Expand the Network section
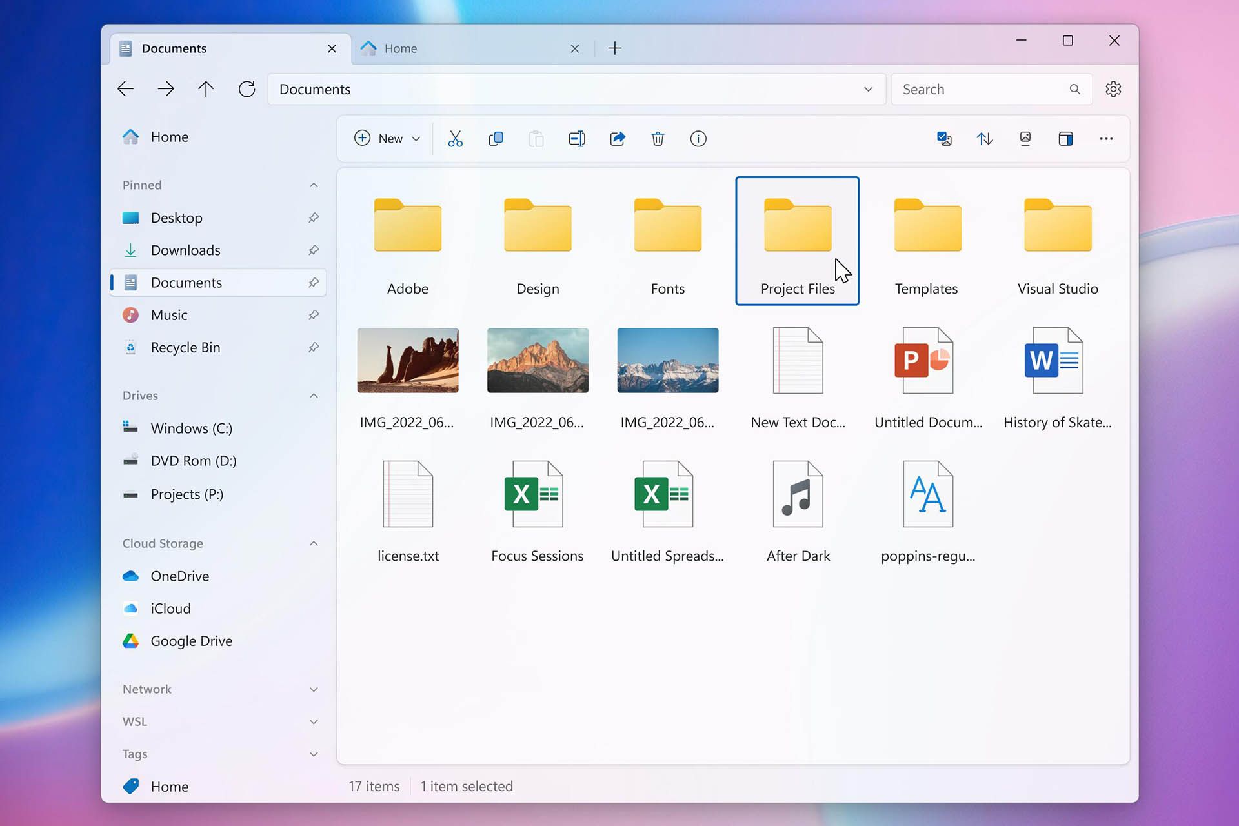1239x826 pixels. [x=314, y=689]
